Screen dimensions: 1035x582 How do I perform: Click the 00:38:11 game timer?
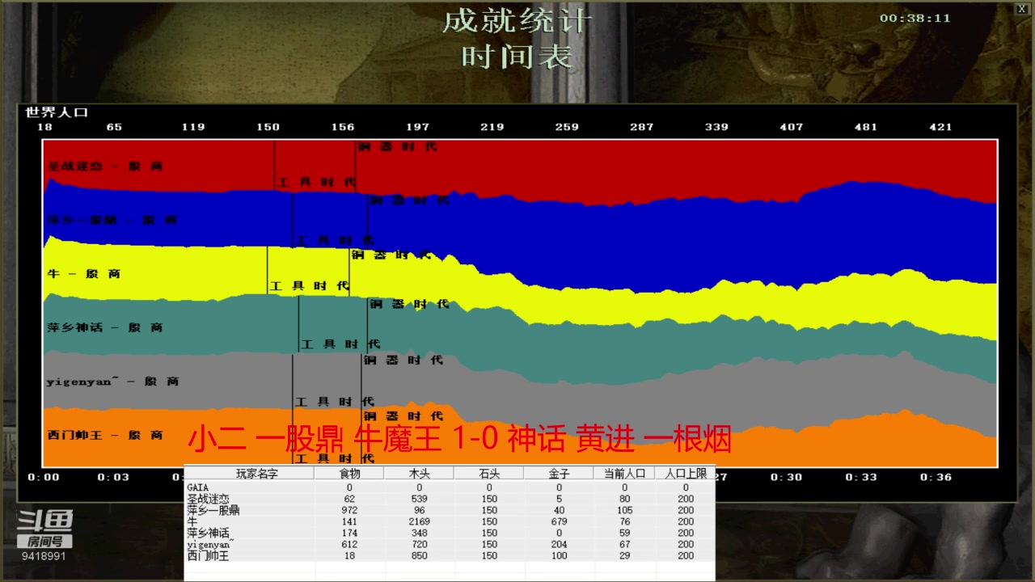[915, 18]
